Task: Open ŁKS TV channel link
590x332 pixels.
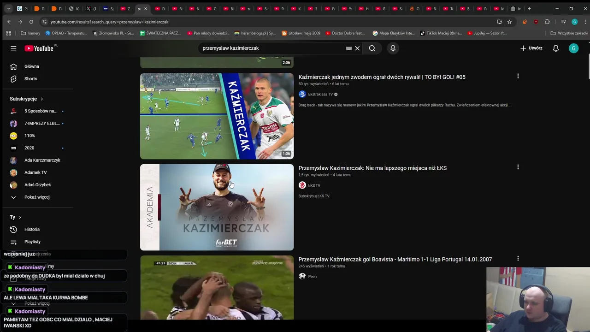Action: (314, 185)
